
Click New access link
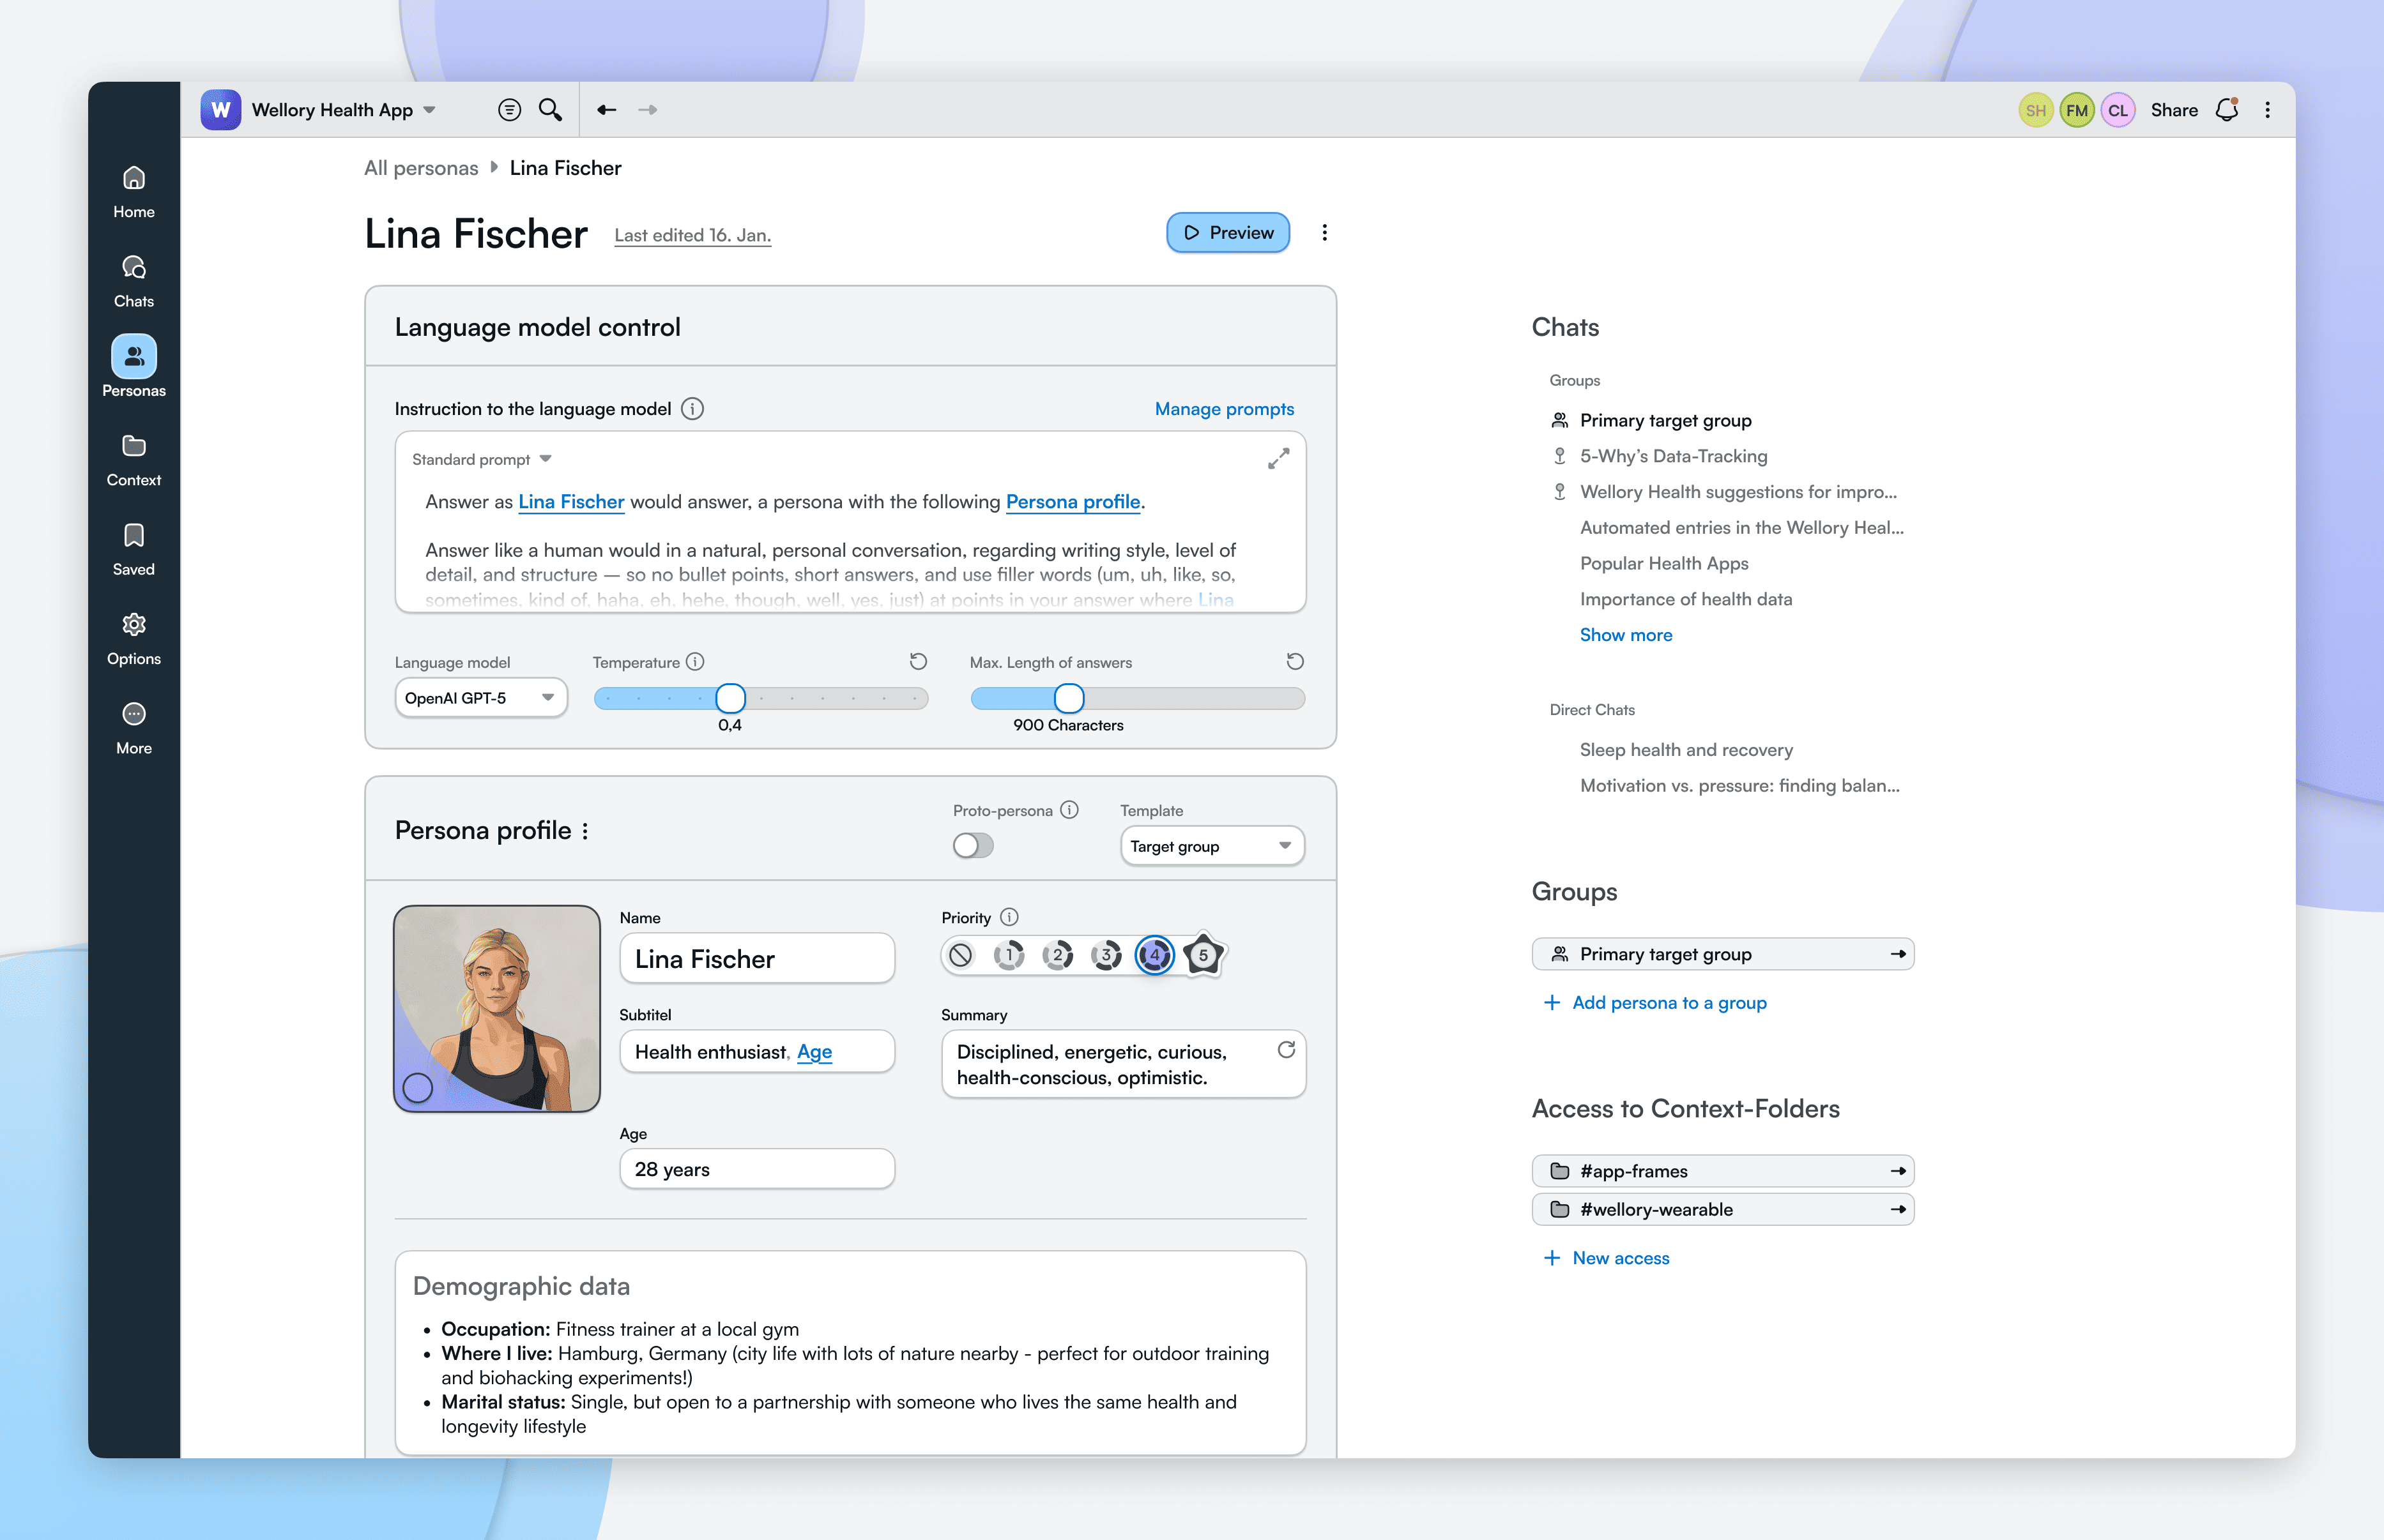1607,1258
